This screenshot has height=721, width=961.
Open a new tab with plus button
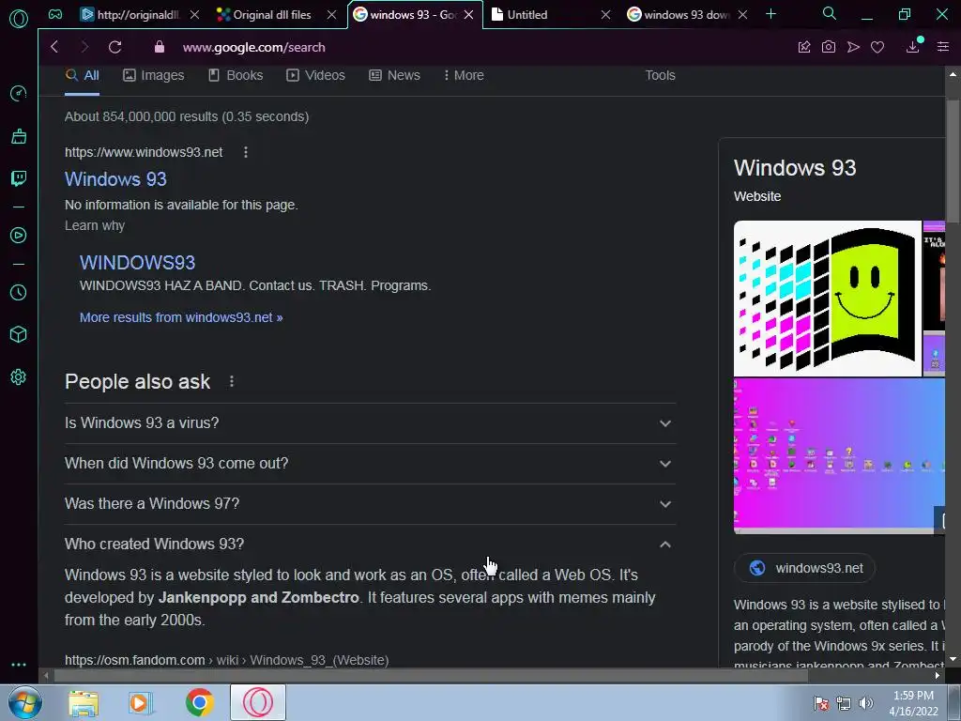[771, 14]
